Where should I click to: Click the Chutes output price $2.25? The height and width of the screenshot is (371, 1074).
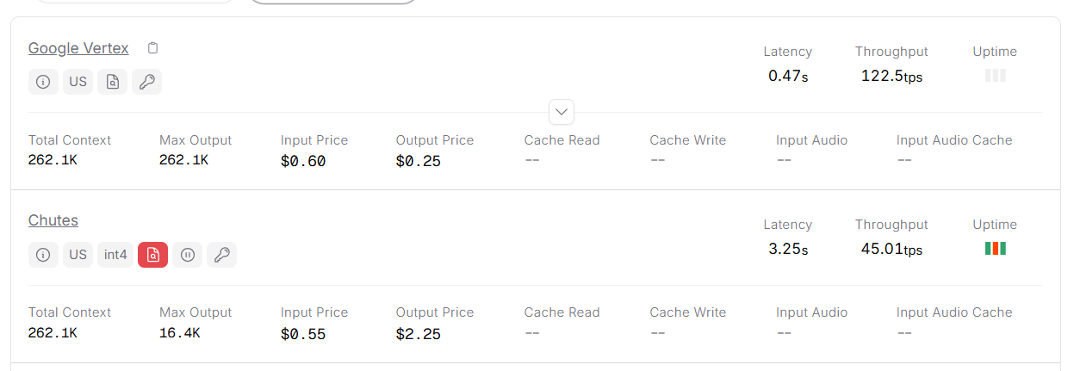tap(418, 334)
